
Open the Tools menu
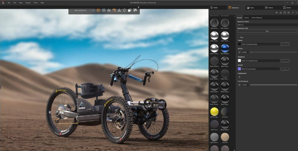[x=35, y=3]
